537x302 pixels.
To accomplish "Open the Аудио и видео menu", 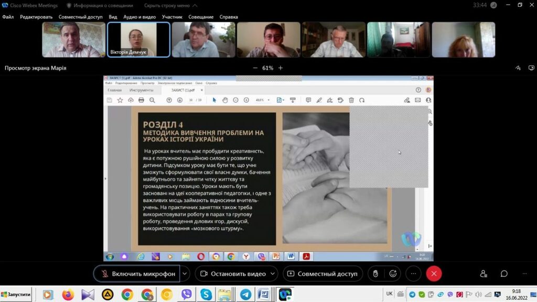I will click(139, 17).
